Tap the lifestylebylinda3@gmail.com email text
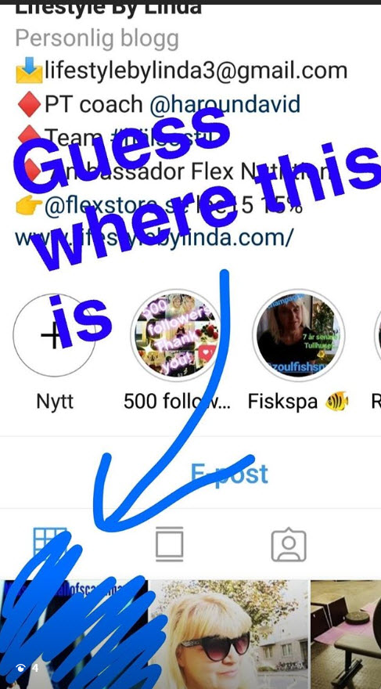 [x=196, y=71]
